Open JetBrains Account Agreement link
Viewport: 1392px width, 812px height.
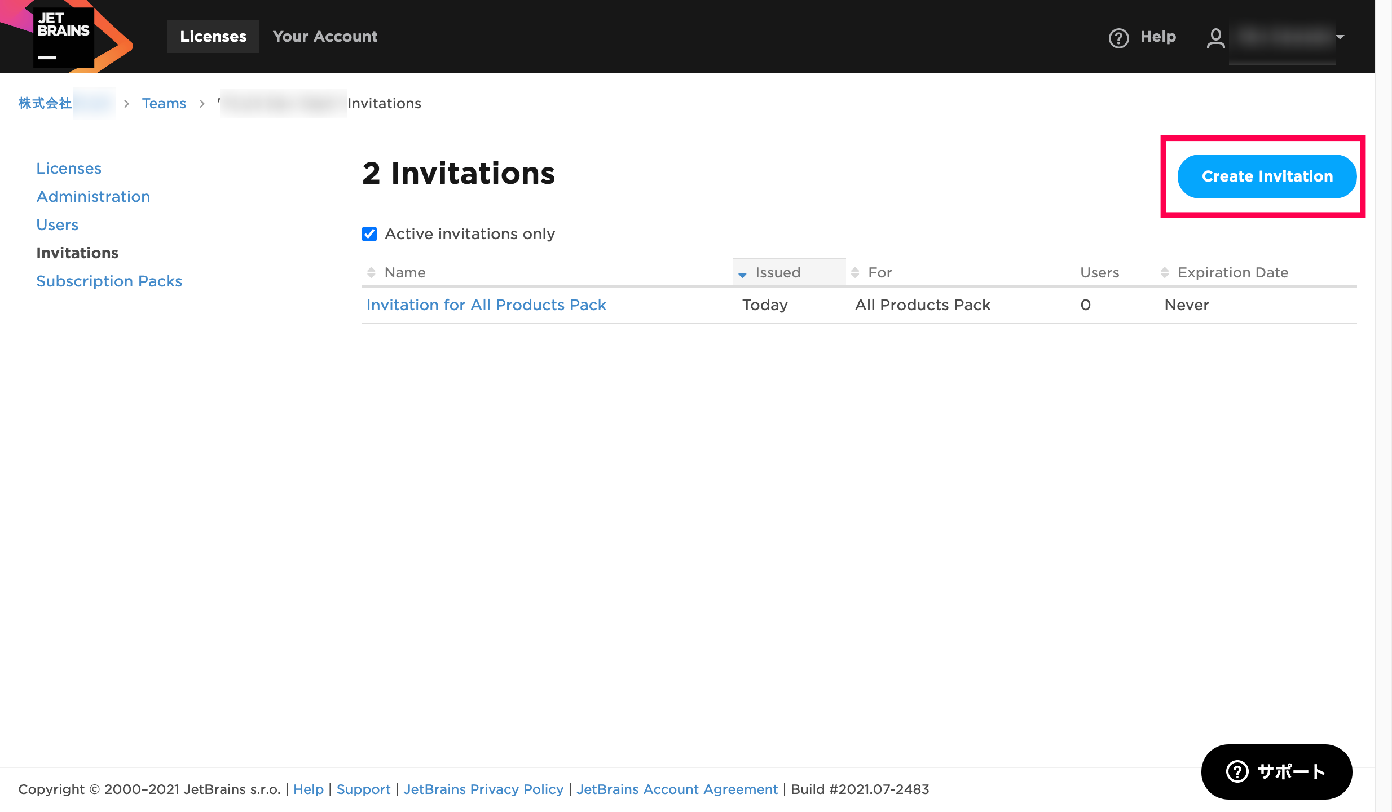[677, 789]
